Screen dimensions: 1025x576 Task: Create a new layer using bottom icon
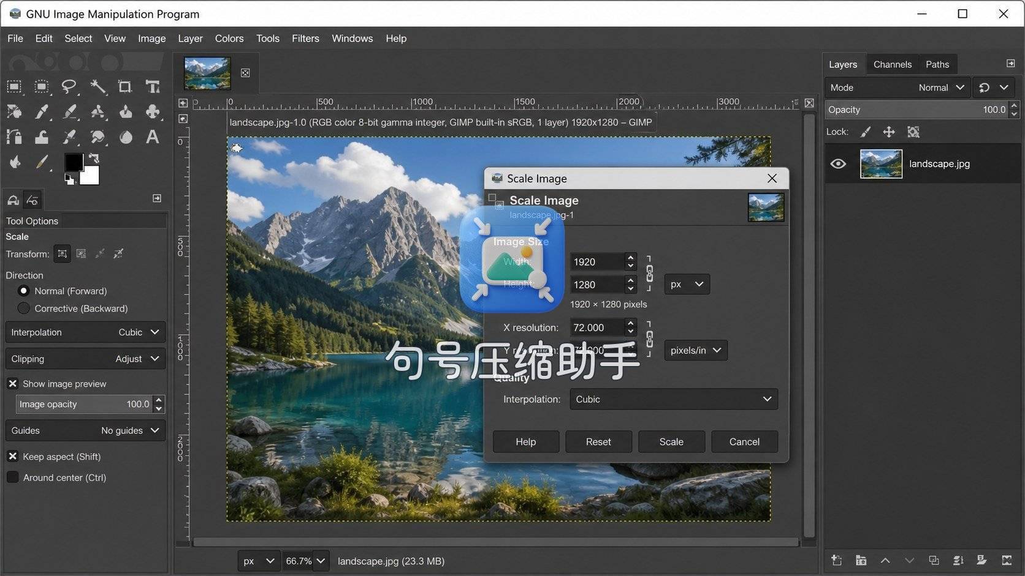836,560
